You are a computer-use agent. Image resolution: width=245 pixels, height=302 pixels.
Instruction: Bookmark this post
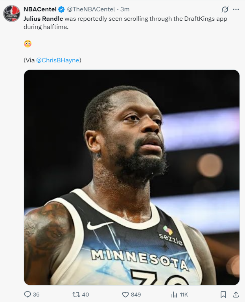tap(223, 294)
